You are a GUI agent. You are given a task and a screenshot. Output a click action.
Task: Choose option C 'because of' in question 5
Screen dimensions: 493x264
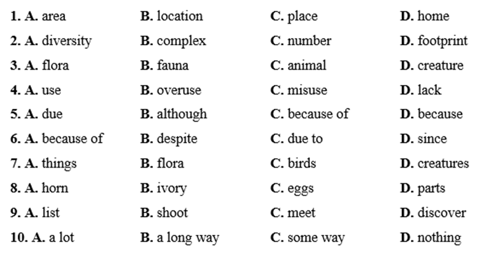coord(318,114)
